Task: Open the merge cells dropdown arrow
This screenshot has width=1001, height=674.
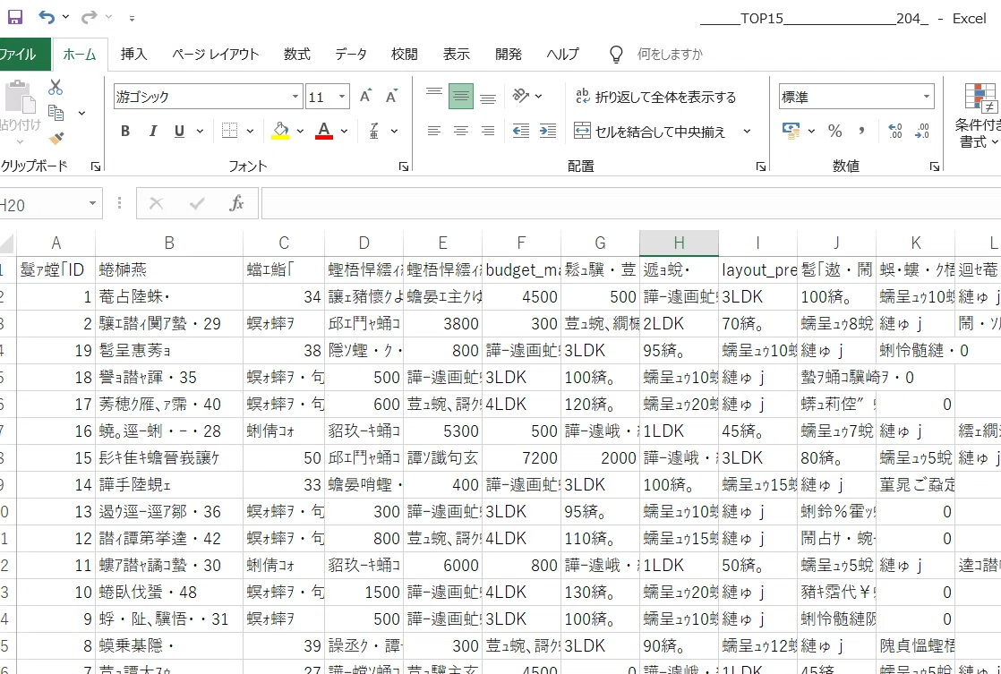Action: (x=747, y=132)
